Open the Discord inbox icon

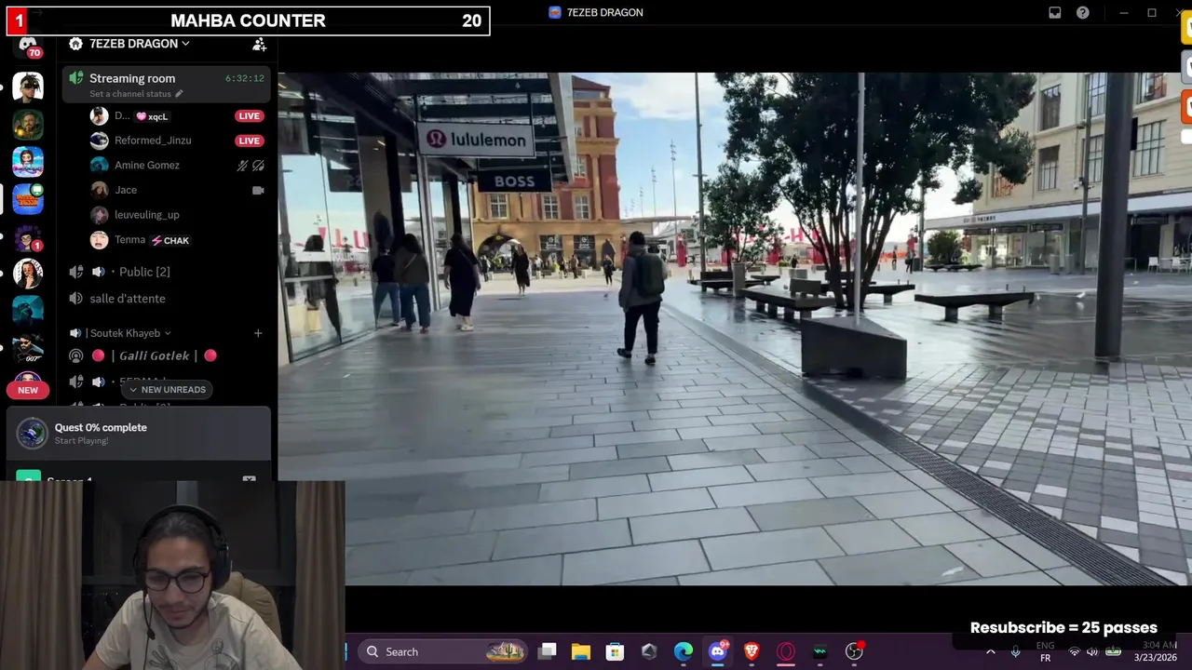click(x=1054, y=13)
